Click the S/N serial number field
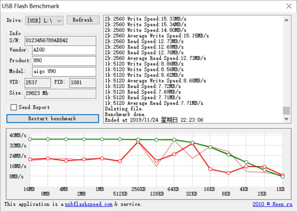 pyautogui.click(x=60, y=41)
